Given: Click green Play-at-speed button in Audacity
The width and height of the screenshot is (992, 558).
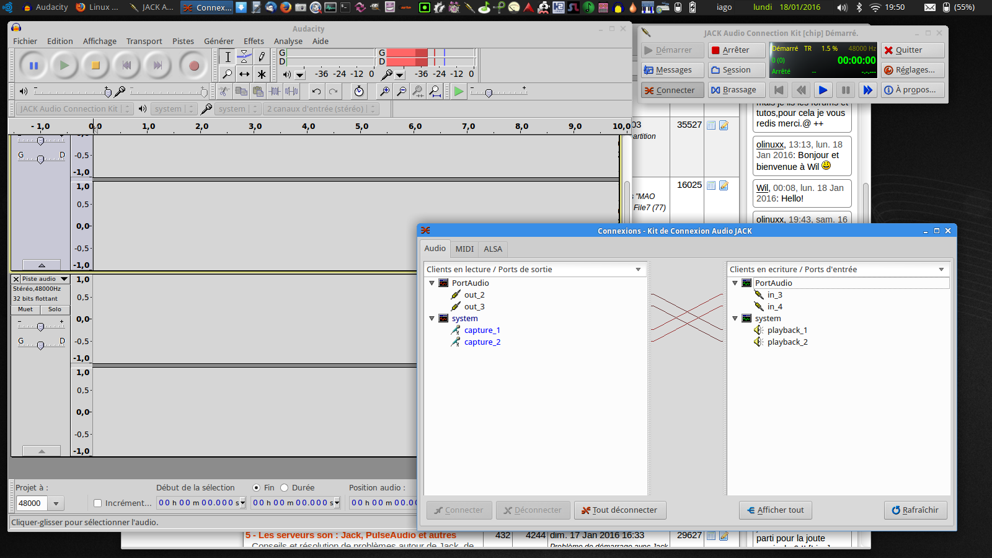Looking at the screenshot, I should point(458,91).
